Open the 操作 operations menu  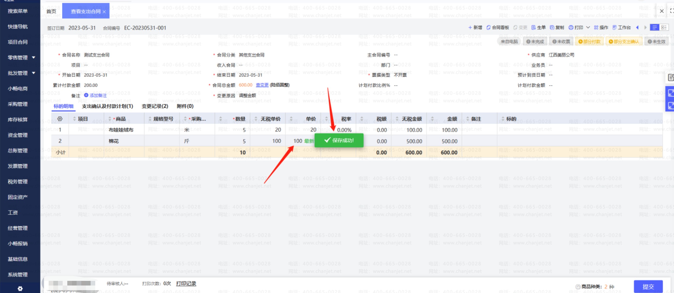[601, 27]
